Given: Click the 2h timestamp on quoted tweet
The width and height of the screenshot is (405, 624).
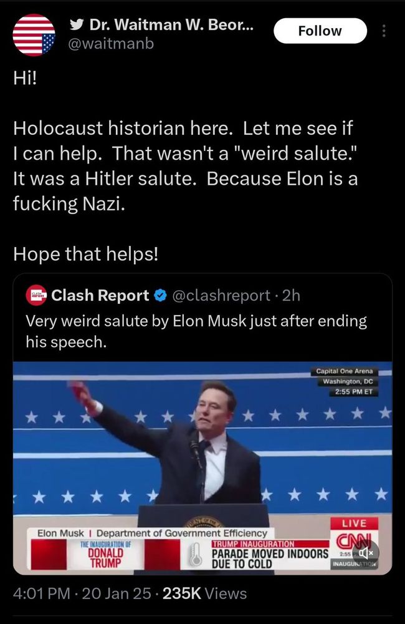Looking at the screenshot, I should 291,295.
